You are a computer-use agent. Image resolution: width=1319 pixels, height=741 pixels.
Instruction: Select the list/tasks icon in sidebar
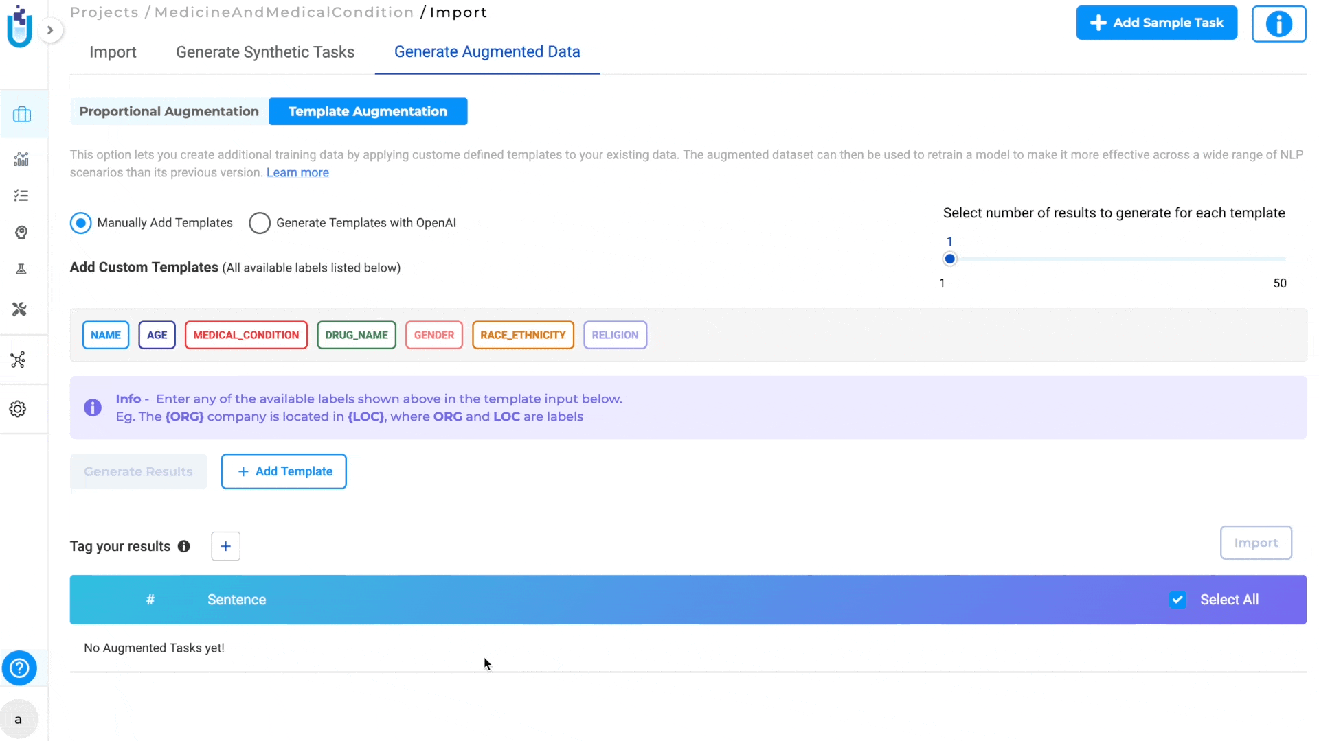pos(22,197)
